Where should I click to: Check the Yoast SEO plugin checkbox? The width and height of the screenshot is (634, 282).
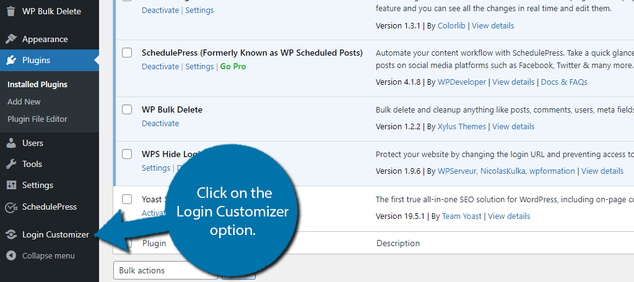(127, 199)
